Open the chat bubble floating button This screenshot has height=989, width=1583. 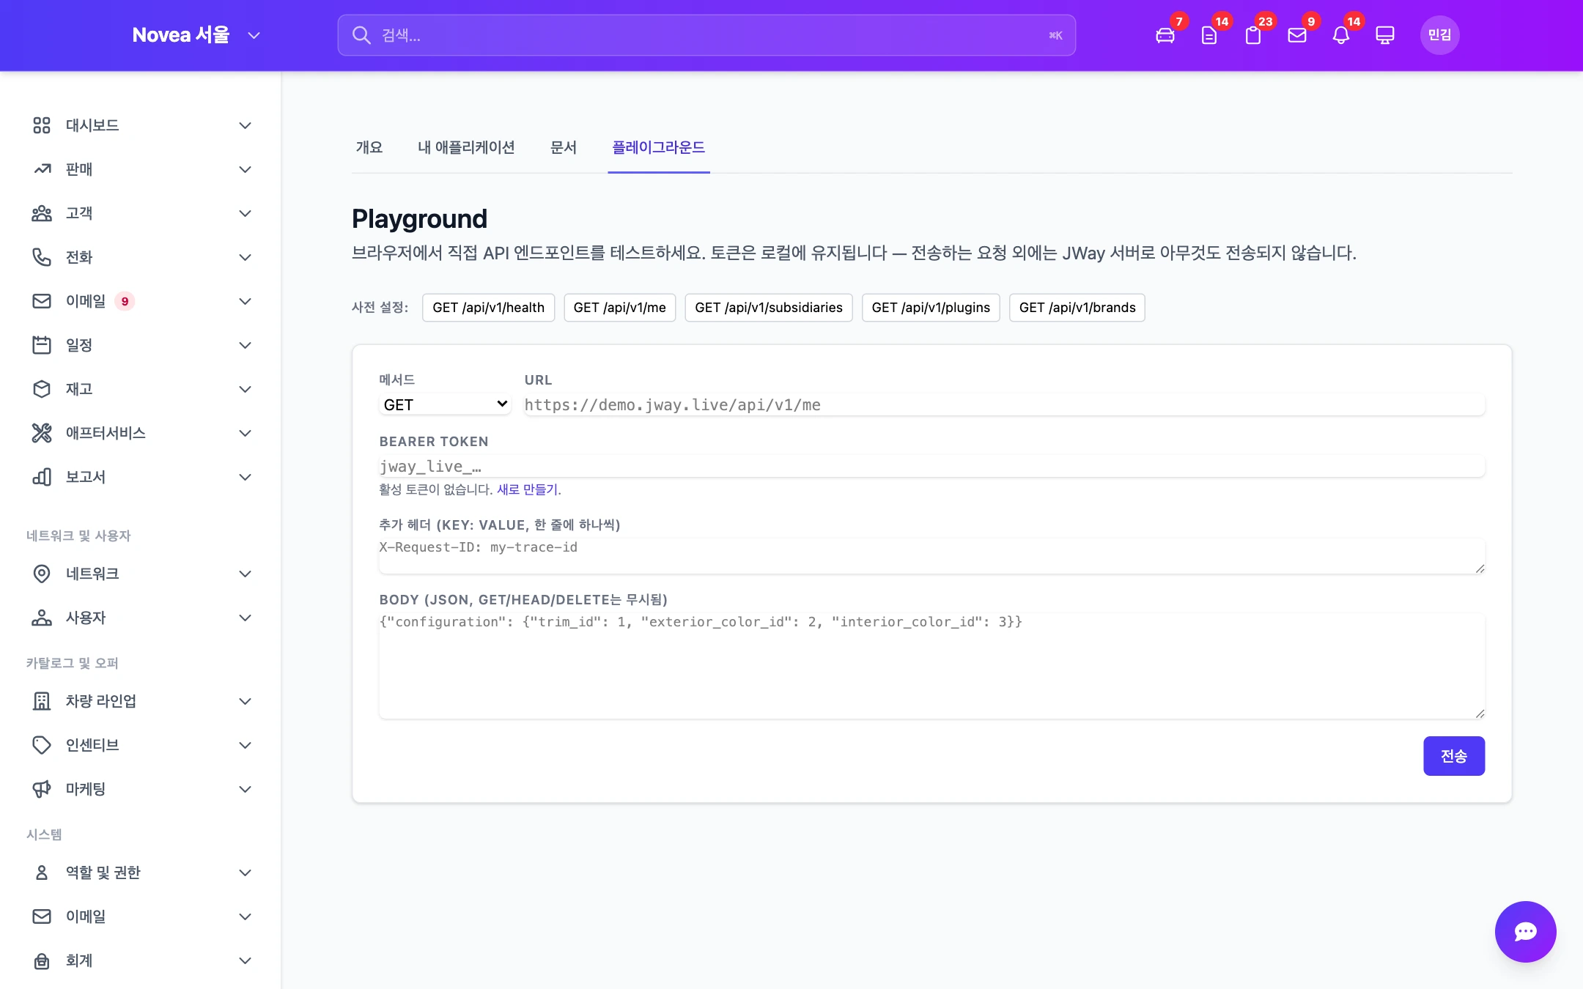(1525, 931)
